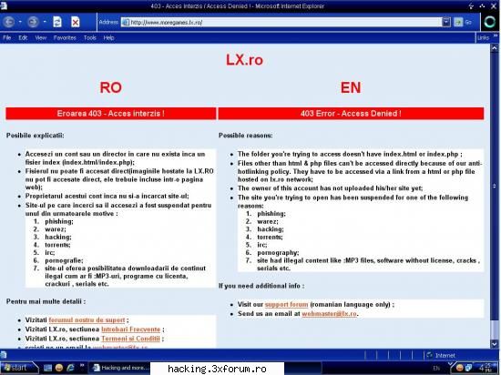Click the status bar page icon
Image resolution: width=501 pixels, height=375 pixels.
[4, 355]
